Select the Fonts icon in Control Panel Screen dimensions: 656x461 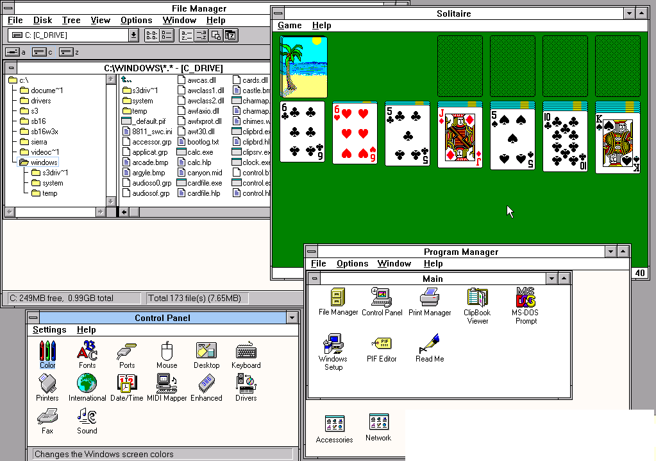tap(87, 354)
